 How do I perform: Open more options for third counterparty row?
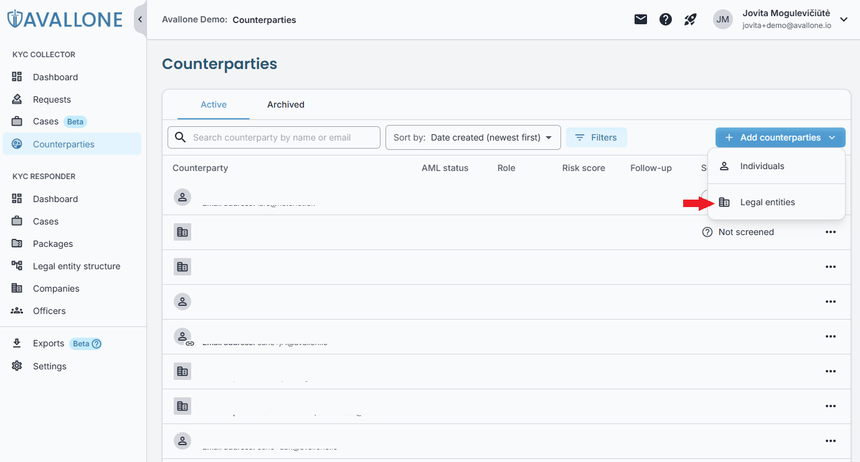pyautogui.click(x=830, y=267)
